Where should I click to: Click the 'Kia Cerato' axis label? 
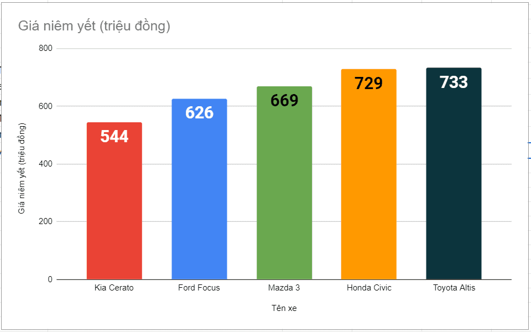(x=114, y=288)
